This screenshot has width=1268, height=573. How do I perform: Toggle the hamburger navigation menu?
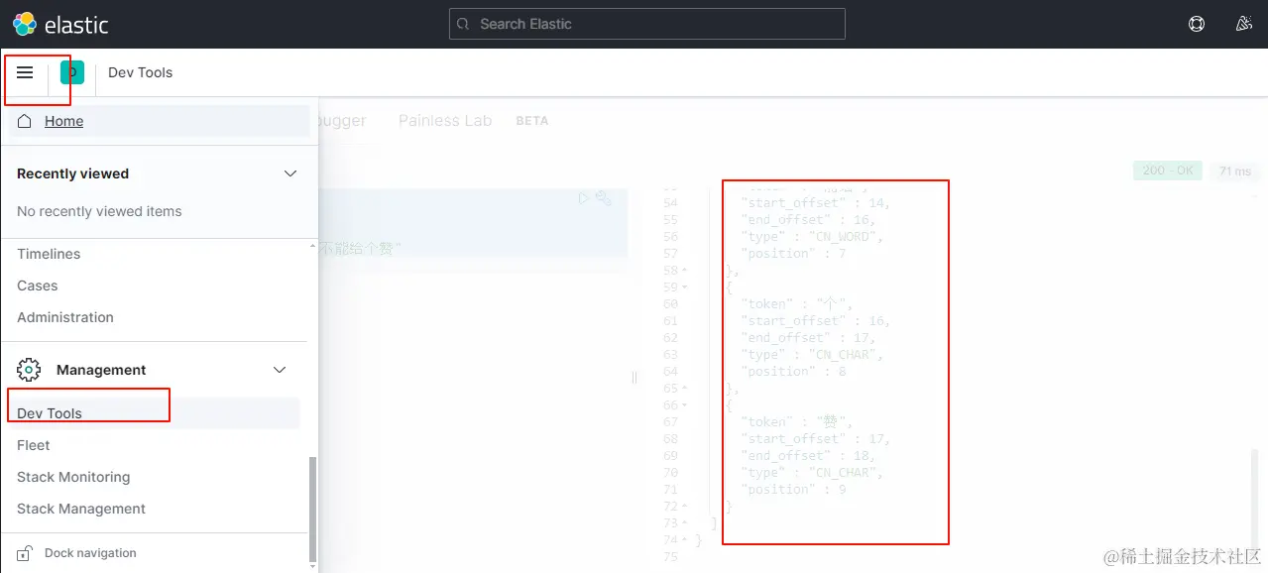click(x=26, y=72)
